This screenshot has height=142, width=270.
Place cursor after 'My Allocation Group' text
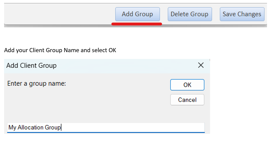point(61,128)
